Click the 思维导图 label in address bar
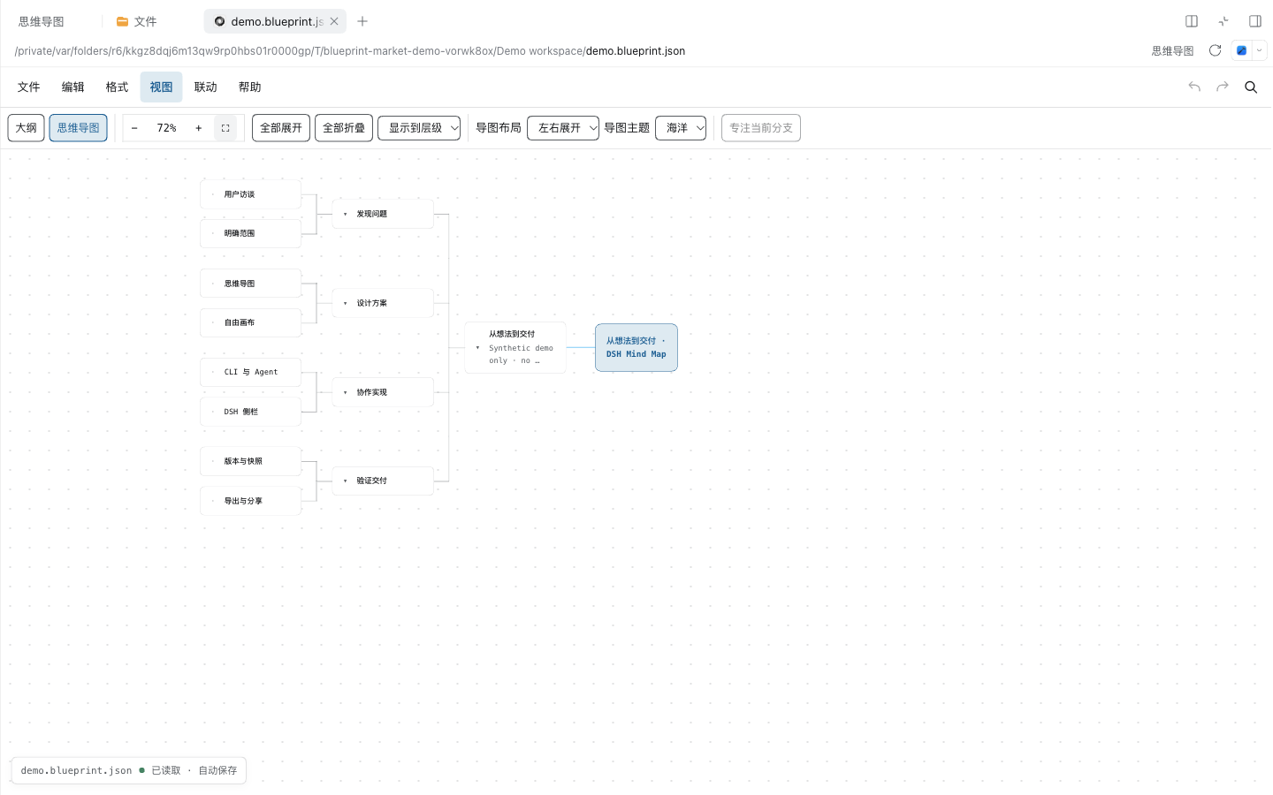The width and height of the screenshot is (1273, 795). click(1172, 51)
